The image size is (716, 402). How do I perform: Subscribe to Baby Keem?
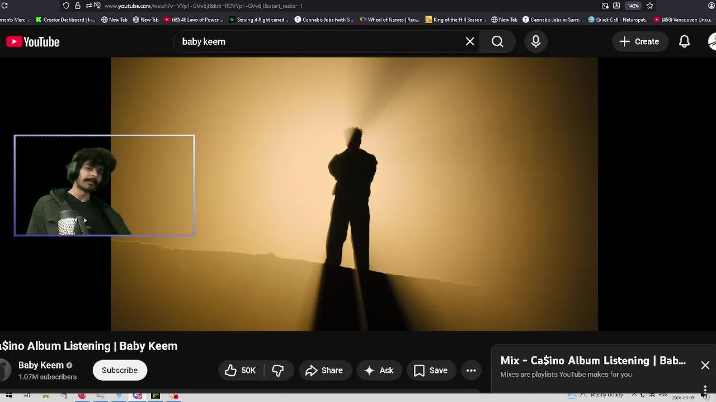120,370
